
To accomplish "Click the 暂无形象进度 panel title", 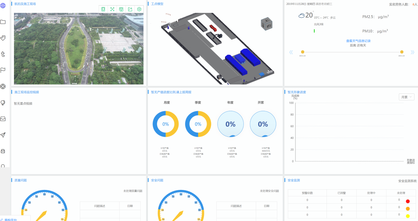I will point(297,92).
